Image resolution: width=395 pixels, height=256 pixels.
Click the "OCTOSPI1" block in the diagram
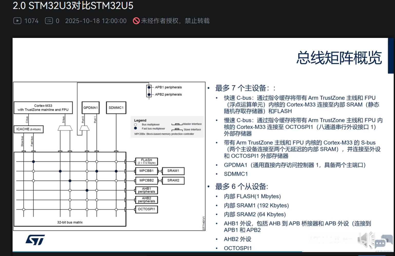147,209
